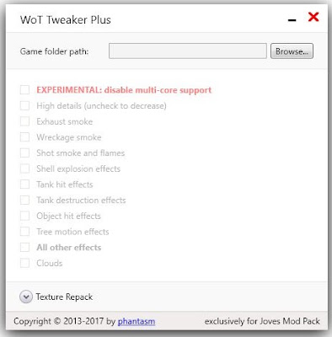Check Shell explosion effects box

coord(24,168)
